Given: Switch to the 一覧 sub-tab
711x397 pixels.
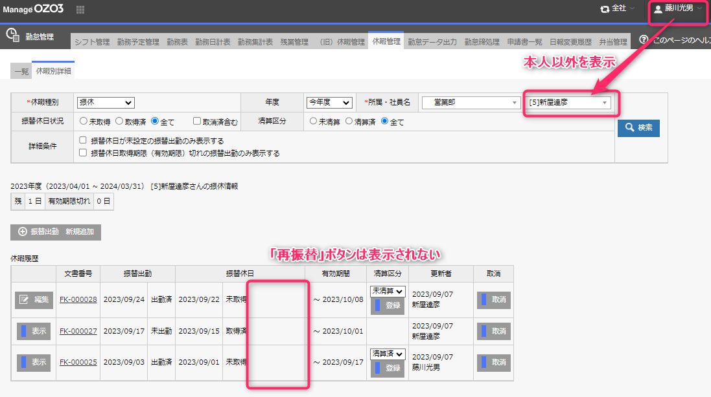Looking at the screenshot, I should (x=21, y=71).
